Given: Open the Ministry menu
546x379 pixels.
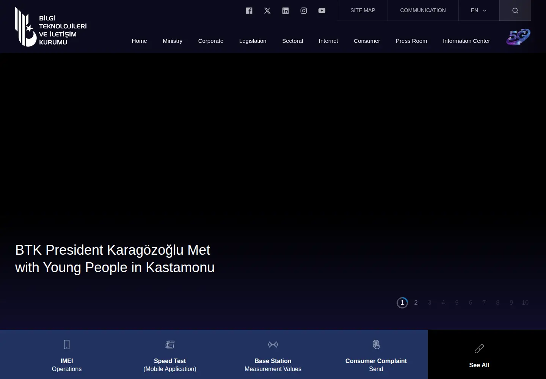Looking at the screenshot, I should tap(173, 41).
